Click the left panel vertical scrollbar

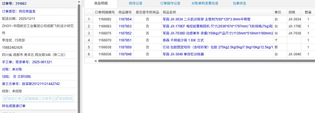(79, 56)
